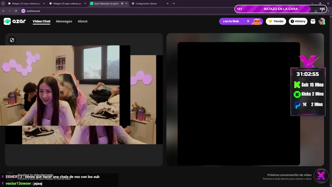Click the Azar logo

pos(15,21)
